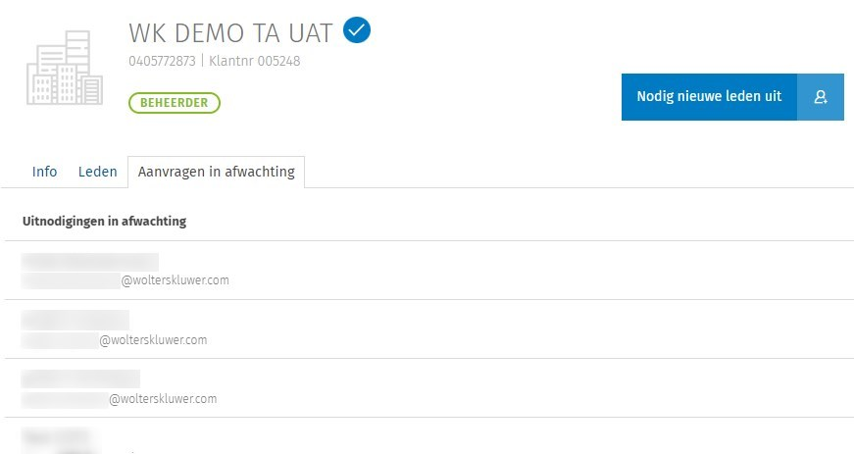854x454 pixels.
Task: Select the 'Aanvragen in afwachting' tab
Action: (216, 172)
